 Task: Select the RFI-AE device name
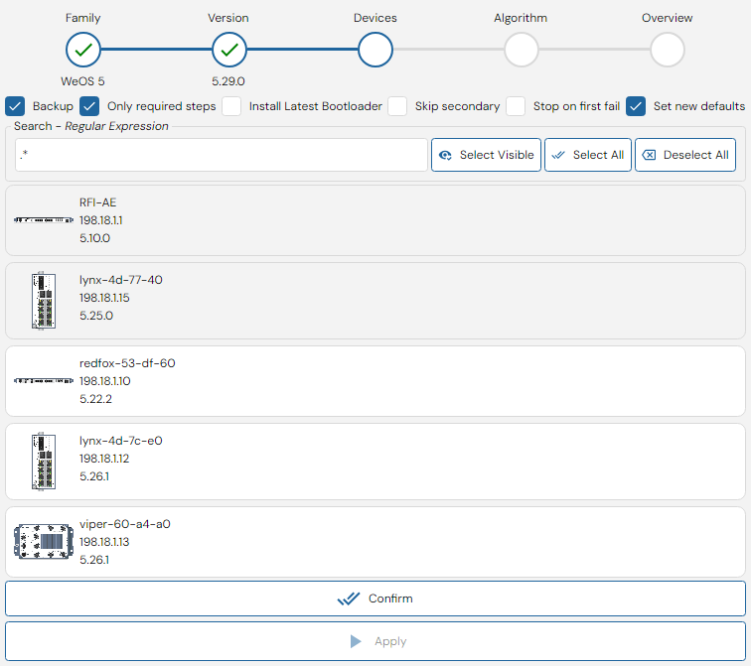98,202
